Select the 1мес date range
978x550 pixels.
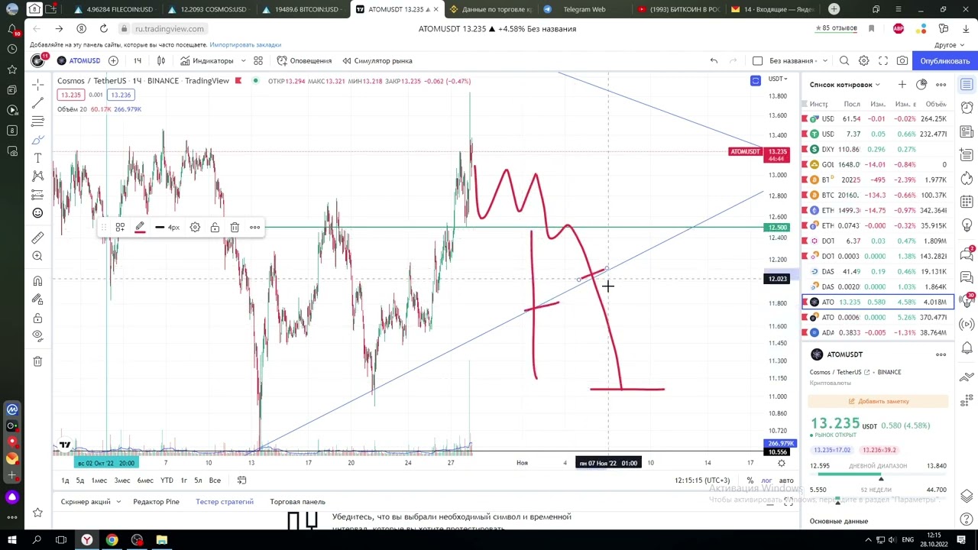[99, 480]
